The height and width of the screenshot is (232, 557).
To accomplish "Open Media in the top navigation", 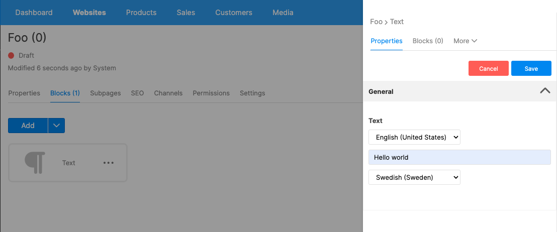I will (x=283, y=13).
